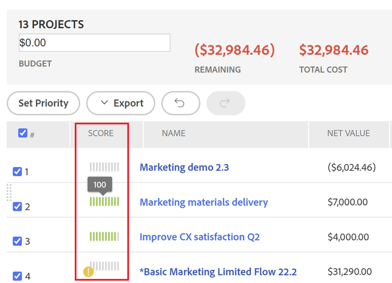Click the redo arrow button
This screenshot has width=392, height=283.
(226, 103)
